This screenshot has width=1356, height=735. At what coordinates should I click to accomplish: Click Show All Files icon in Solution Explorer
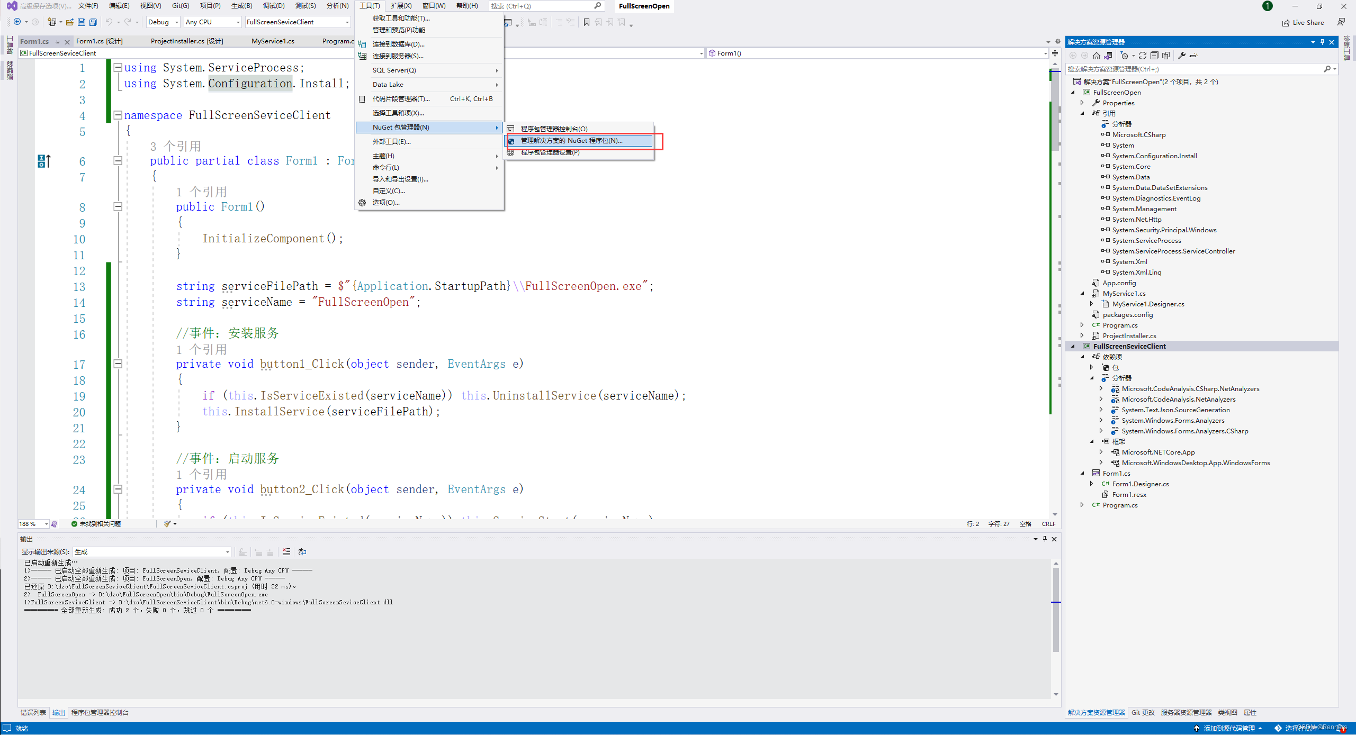(1166, 56)
